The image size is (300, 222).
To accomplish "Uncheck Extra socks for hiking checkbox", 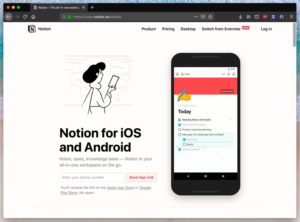I will (180, 125).
